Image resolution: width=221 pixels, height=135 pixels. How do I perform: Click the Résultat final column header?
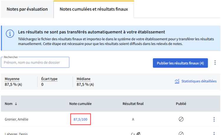133,104
